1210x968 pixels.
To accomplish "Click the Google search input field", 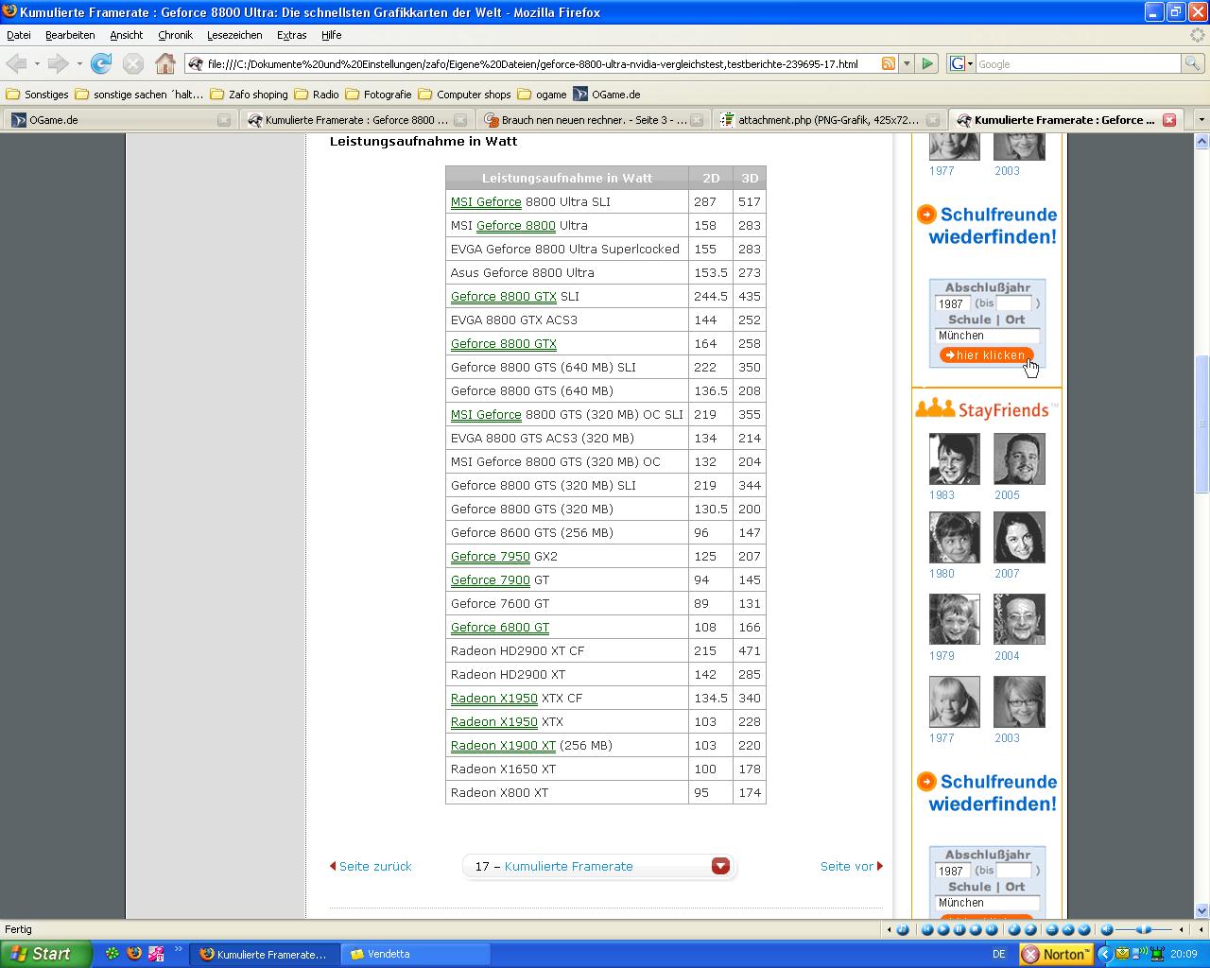I will coord(1078,63).
